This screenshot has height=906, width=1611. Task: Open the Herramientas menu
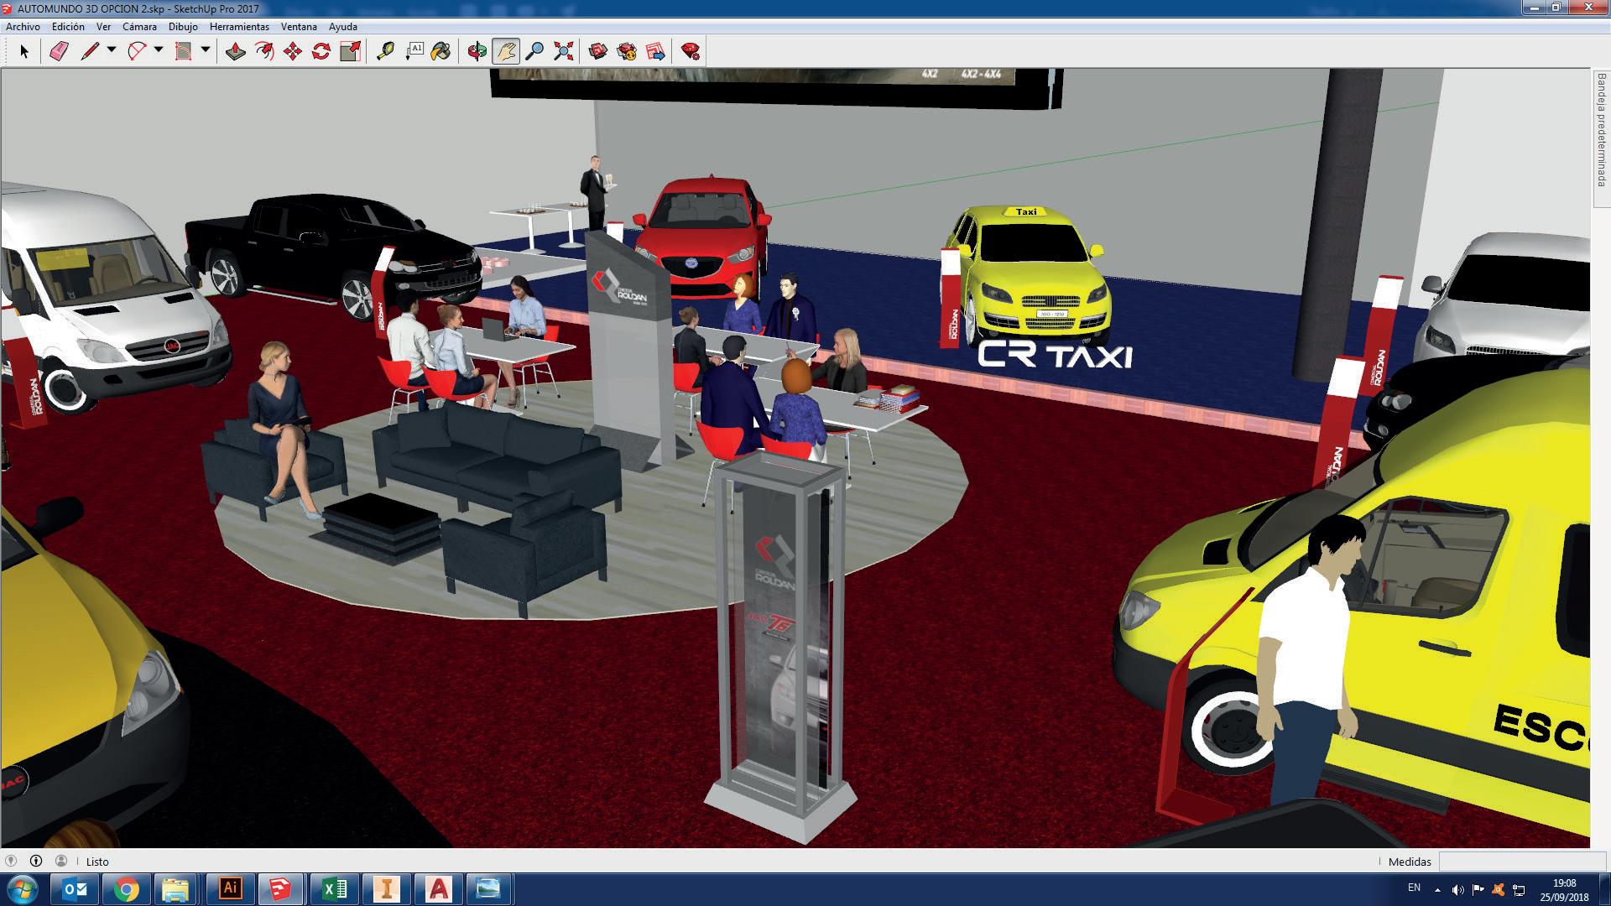[239, 27]
